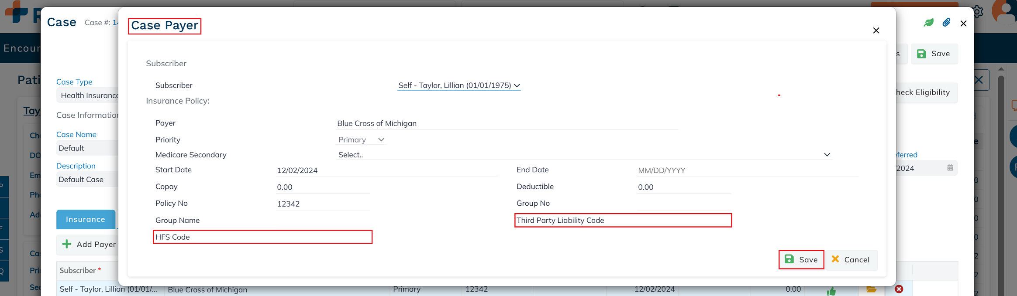
Task: Save the Case Payer form
Action: [x=801, y=260]
